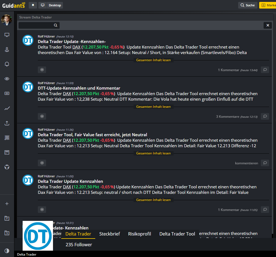The width and height of the screenshot is (276, 257).
Task: Open the alarm bell icon in sidebar
Action: [x=7, y=64]
